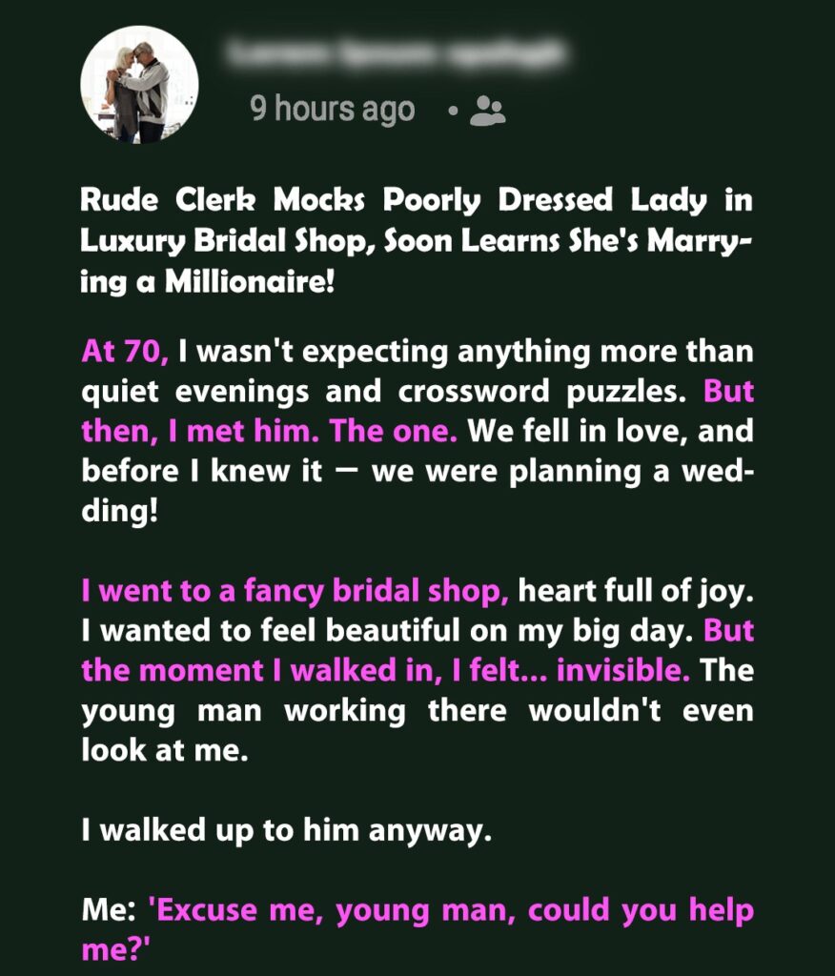The height and width of the screenshot is (976, 835).
Task: Click 'I walked up to him anyway.' line
Action: pos(286,830)
